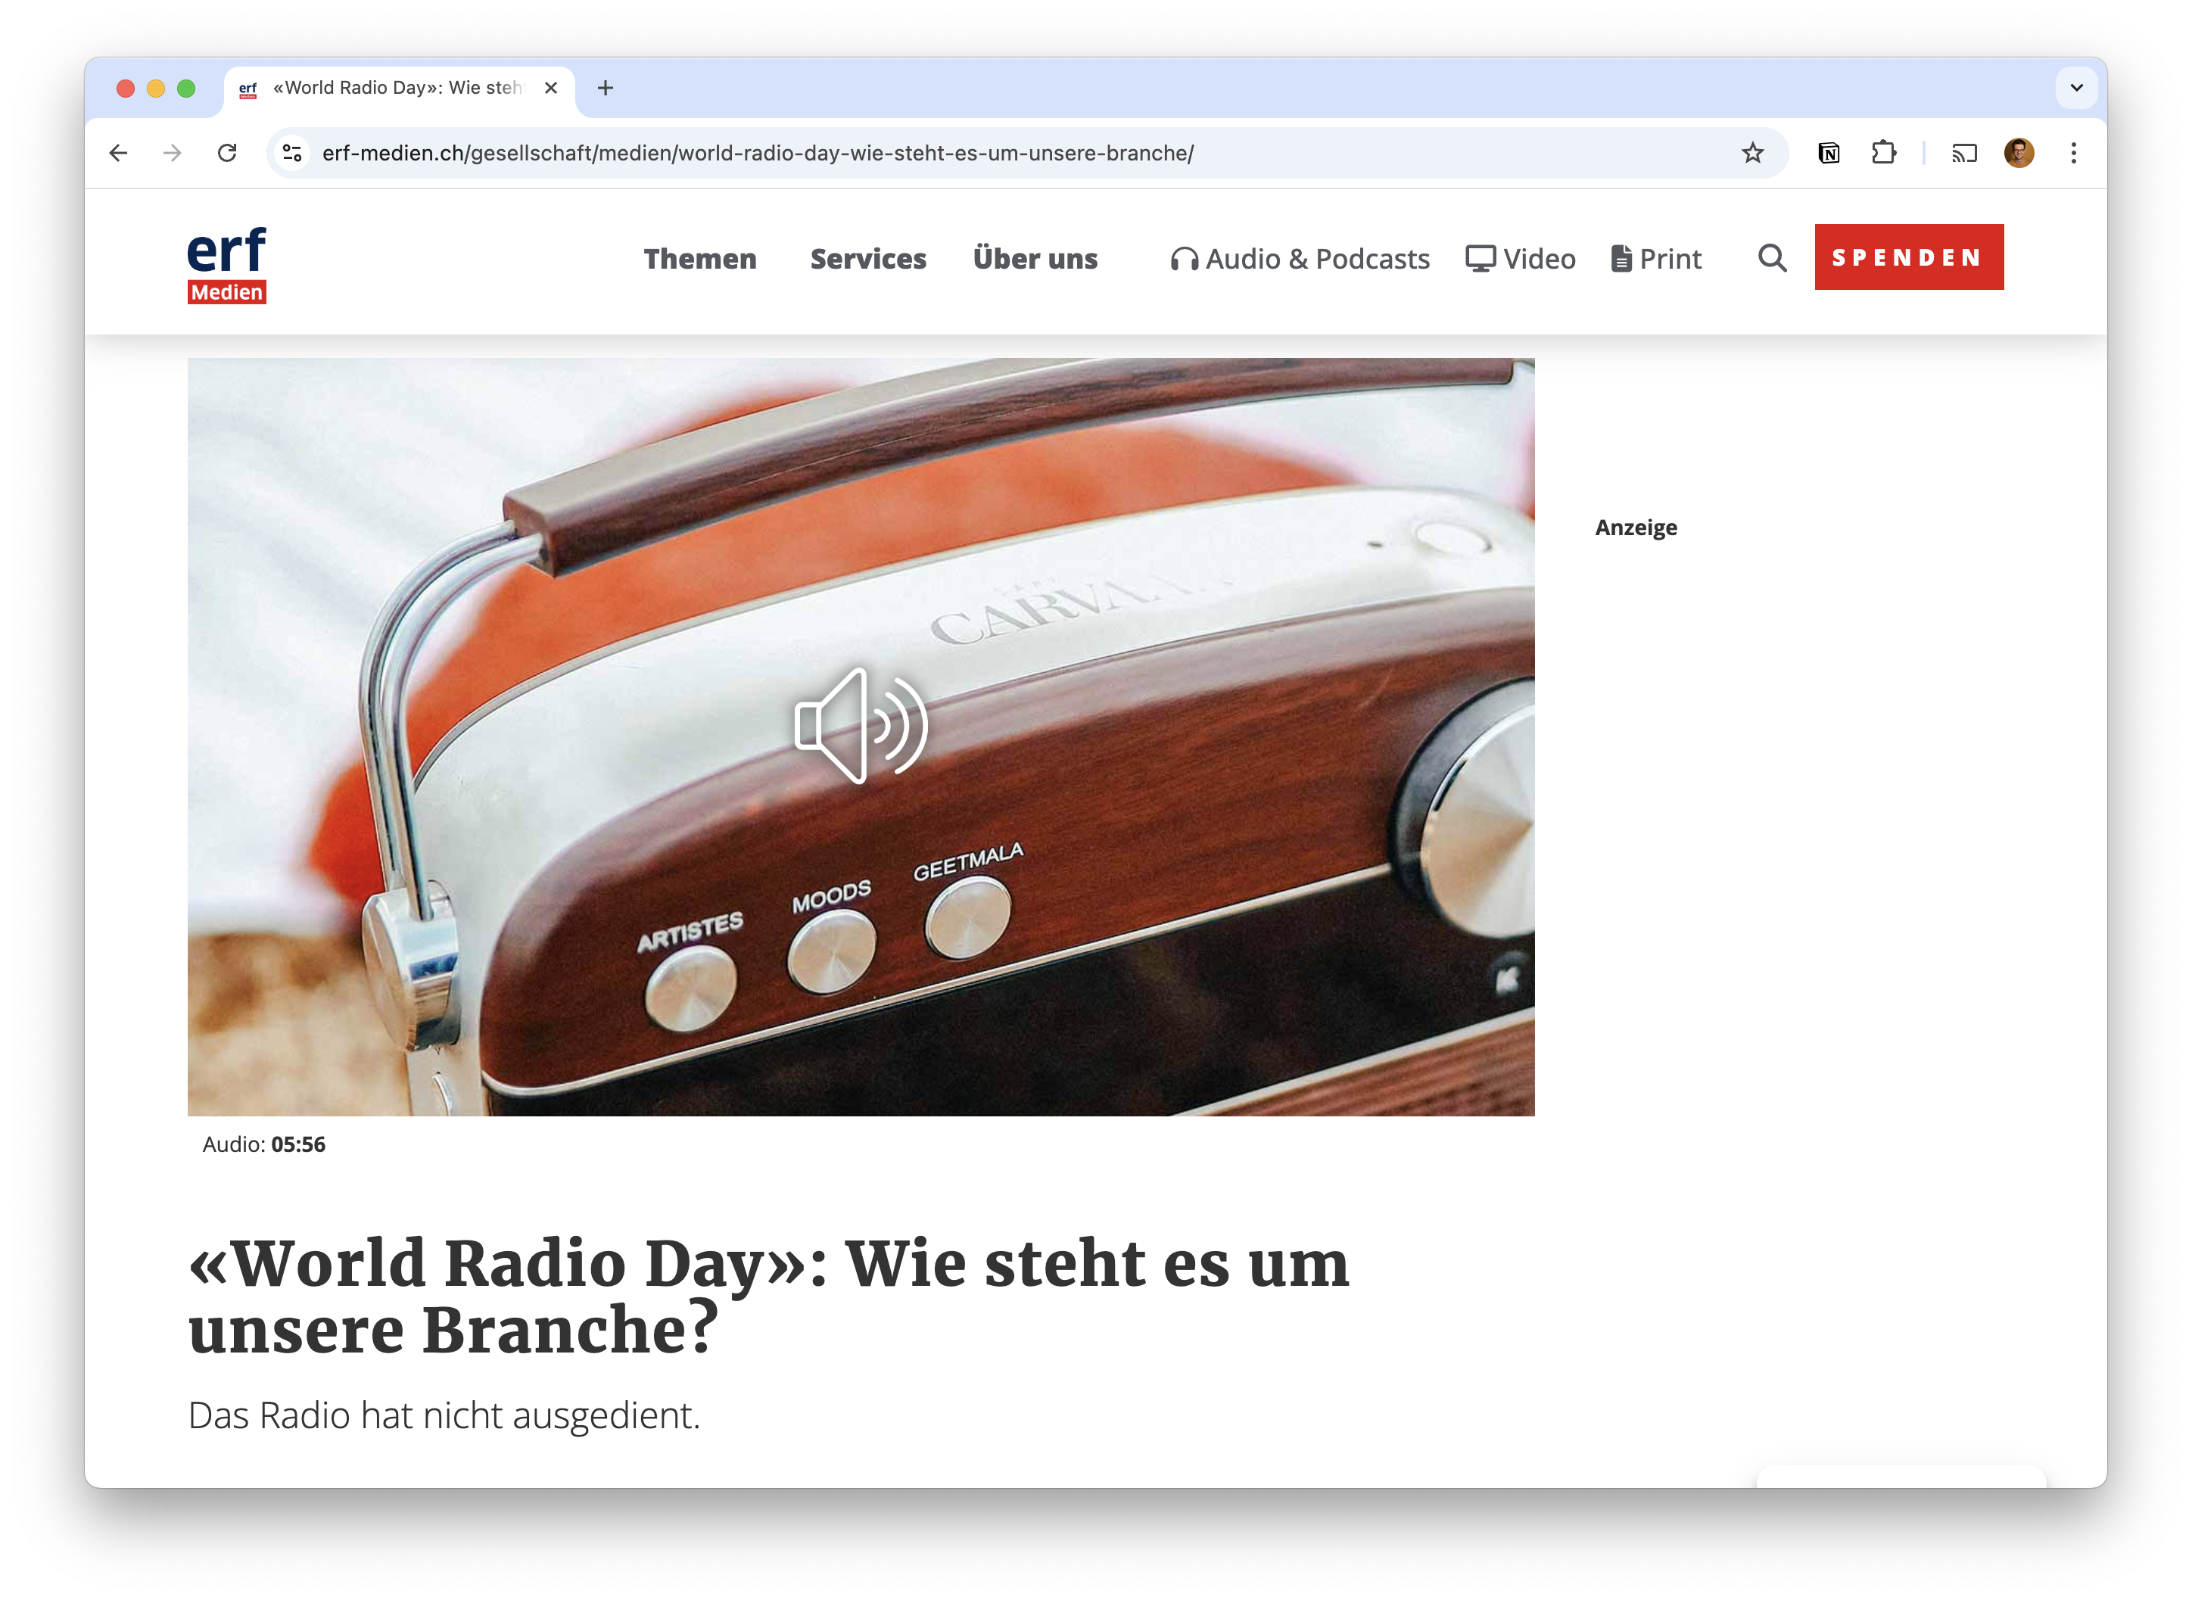This screenshot has height=1600, width=2192.
Task: Click the erf Medien logo
Action: 226,263
